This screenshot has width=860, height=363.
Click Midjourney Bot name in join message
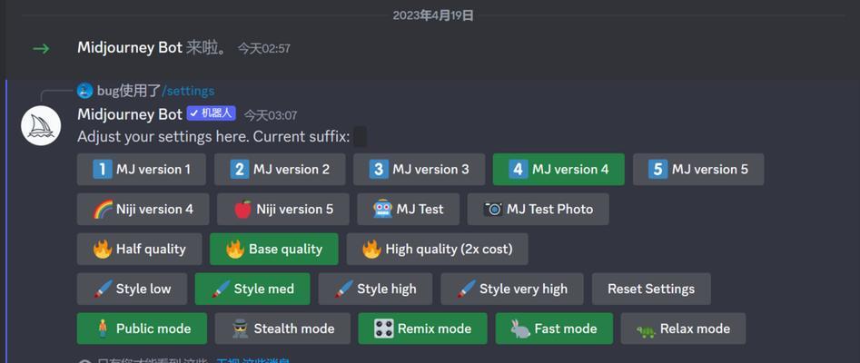[x=130, y=48]
